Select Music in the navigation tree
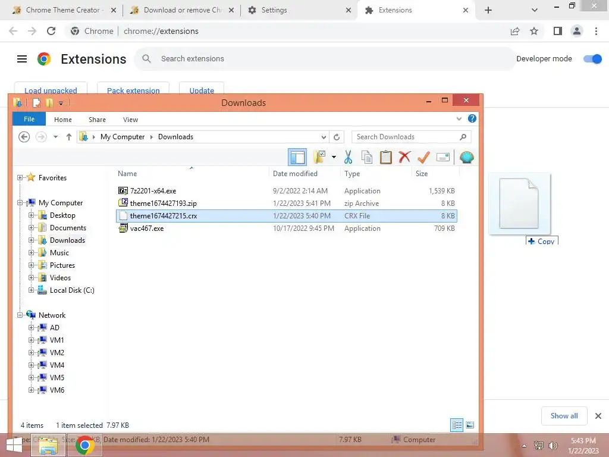The height and width of the screenshot is (457, 609). point(59,252)
